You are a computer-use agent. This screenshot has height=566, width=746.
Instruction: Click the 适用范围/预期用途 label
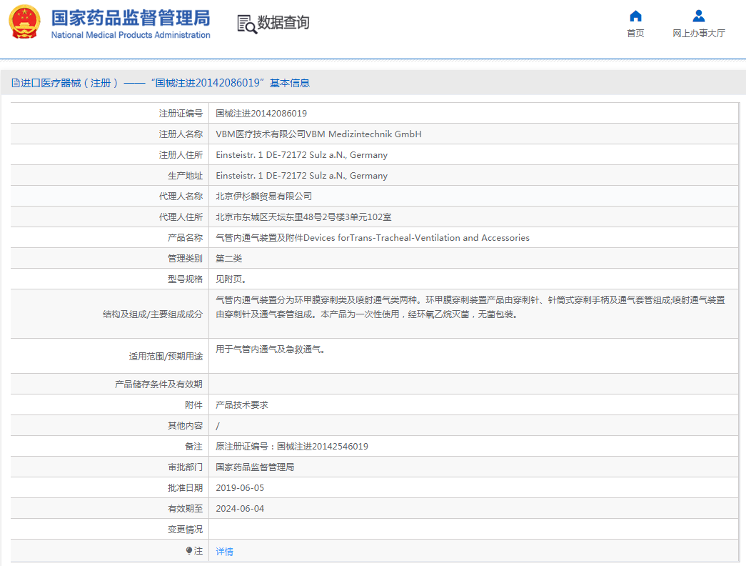(x=166, y=356)
